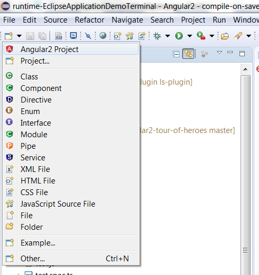Click the 'lar2-tour-of-heroes master]' project label
Viewport: 259px width, 275px height.
187,130
